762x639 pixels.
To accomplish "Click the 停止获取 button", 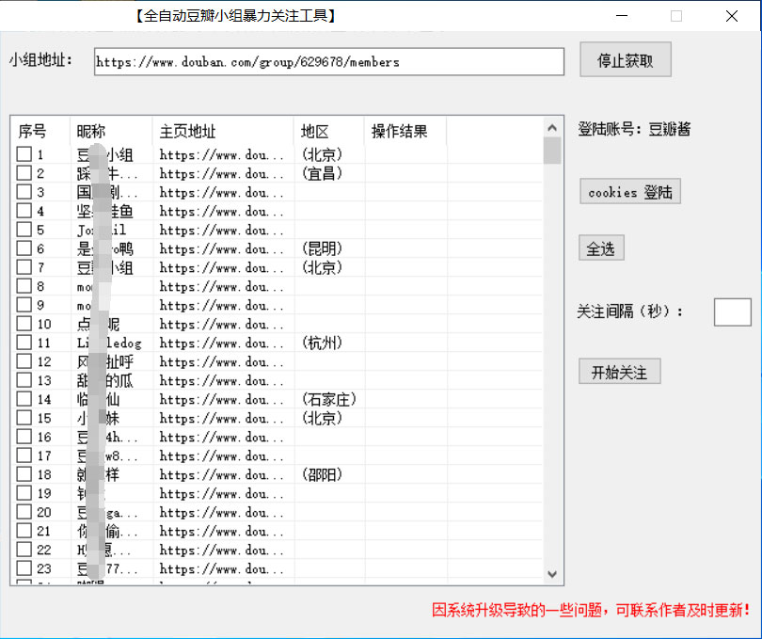I will [x=625, y=58].
